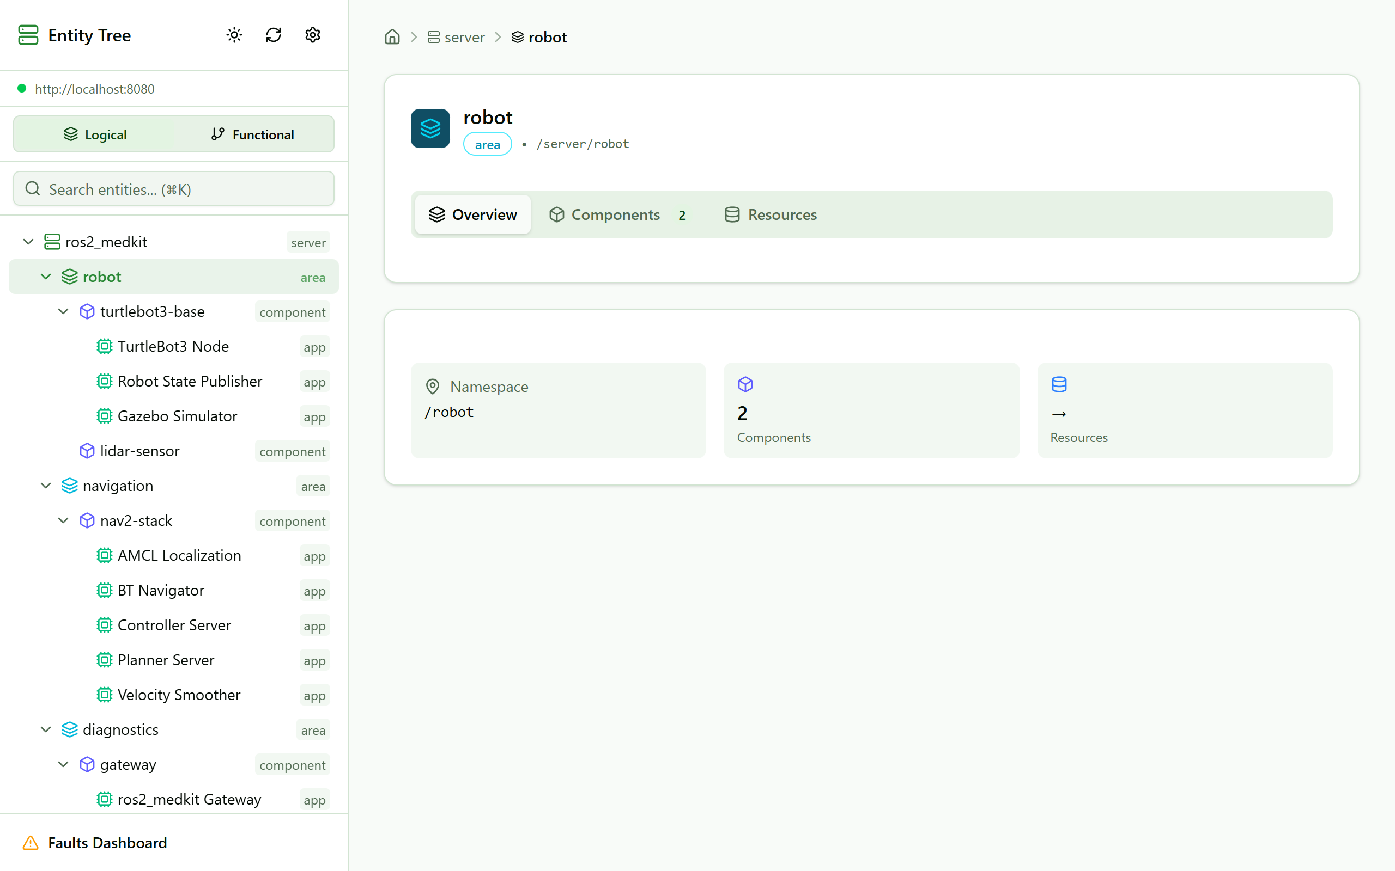Screen dimensions: 1395x871
Task: Collapse the gateway component chevron
Action: coord(63,764)
